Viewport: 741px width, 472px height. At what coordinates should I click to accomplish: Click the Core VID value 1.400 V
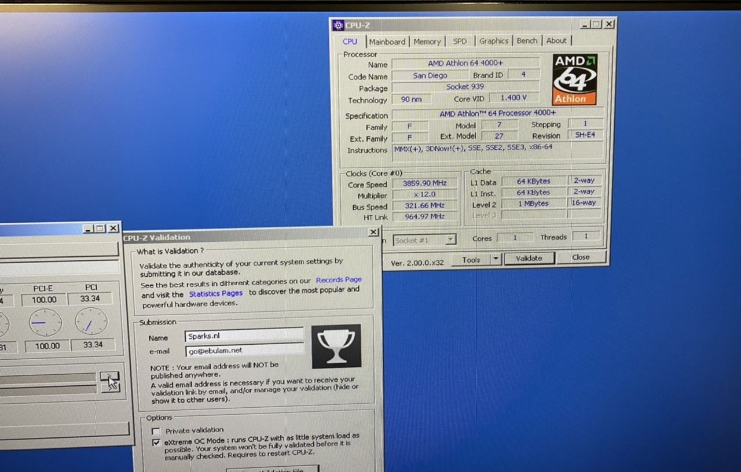click(x=514, y=98)
